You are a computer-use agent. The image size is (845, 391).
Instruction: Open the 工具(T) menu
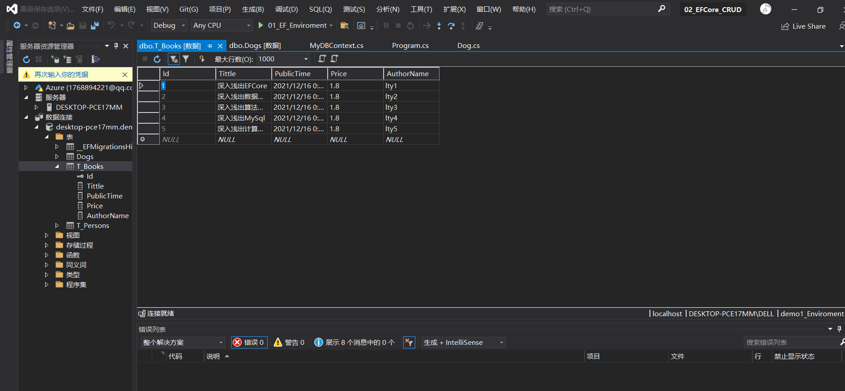click(x=421, y=9)
